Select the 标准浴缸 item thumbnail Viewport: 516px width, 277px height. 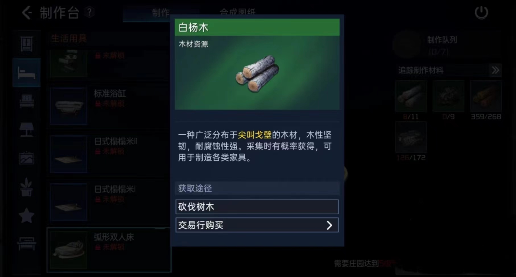point(69,106)
